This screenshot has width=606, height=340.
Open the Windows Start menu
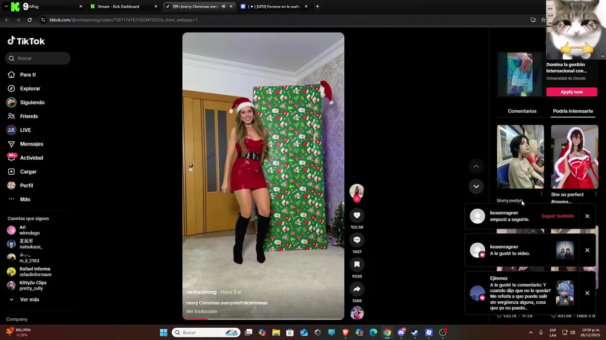pos(163,332)
